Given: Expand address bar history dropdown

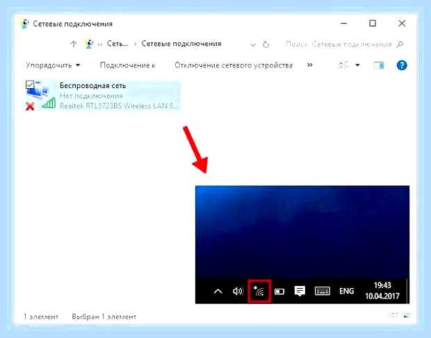Looking at the screenshot, I should [253, 44].
